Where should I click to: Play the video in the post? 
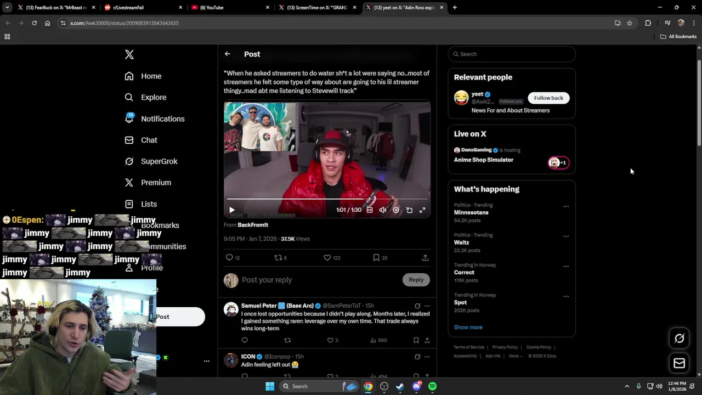click(x=231, y=210)
